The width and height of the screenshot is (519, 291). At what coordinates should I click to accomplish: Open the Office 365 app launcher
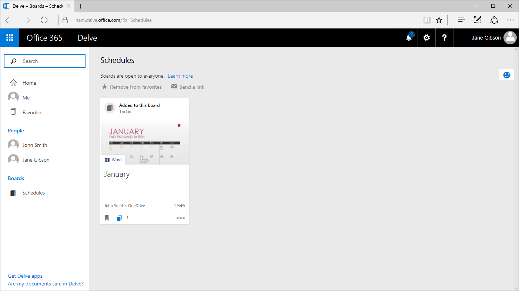point(10,38)
